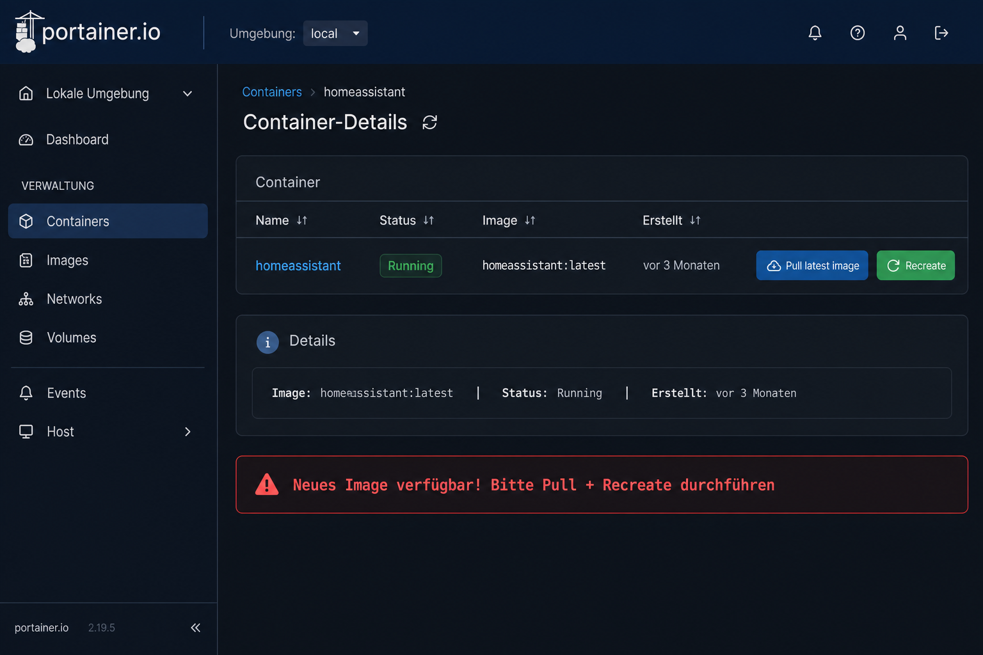
Task: Click the Neues Image verfügbar alert text
Action: pos(534,485)
